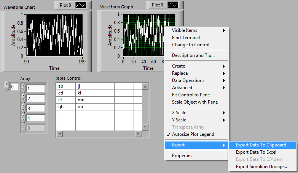Click stepper arrows beside array element 1

click(23, 88)
